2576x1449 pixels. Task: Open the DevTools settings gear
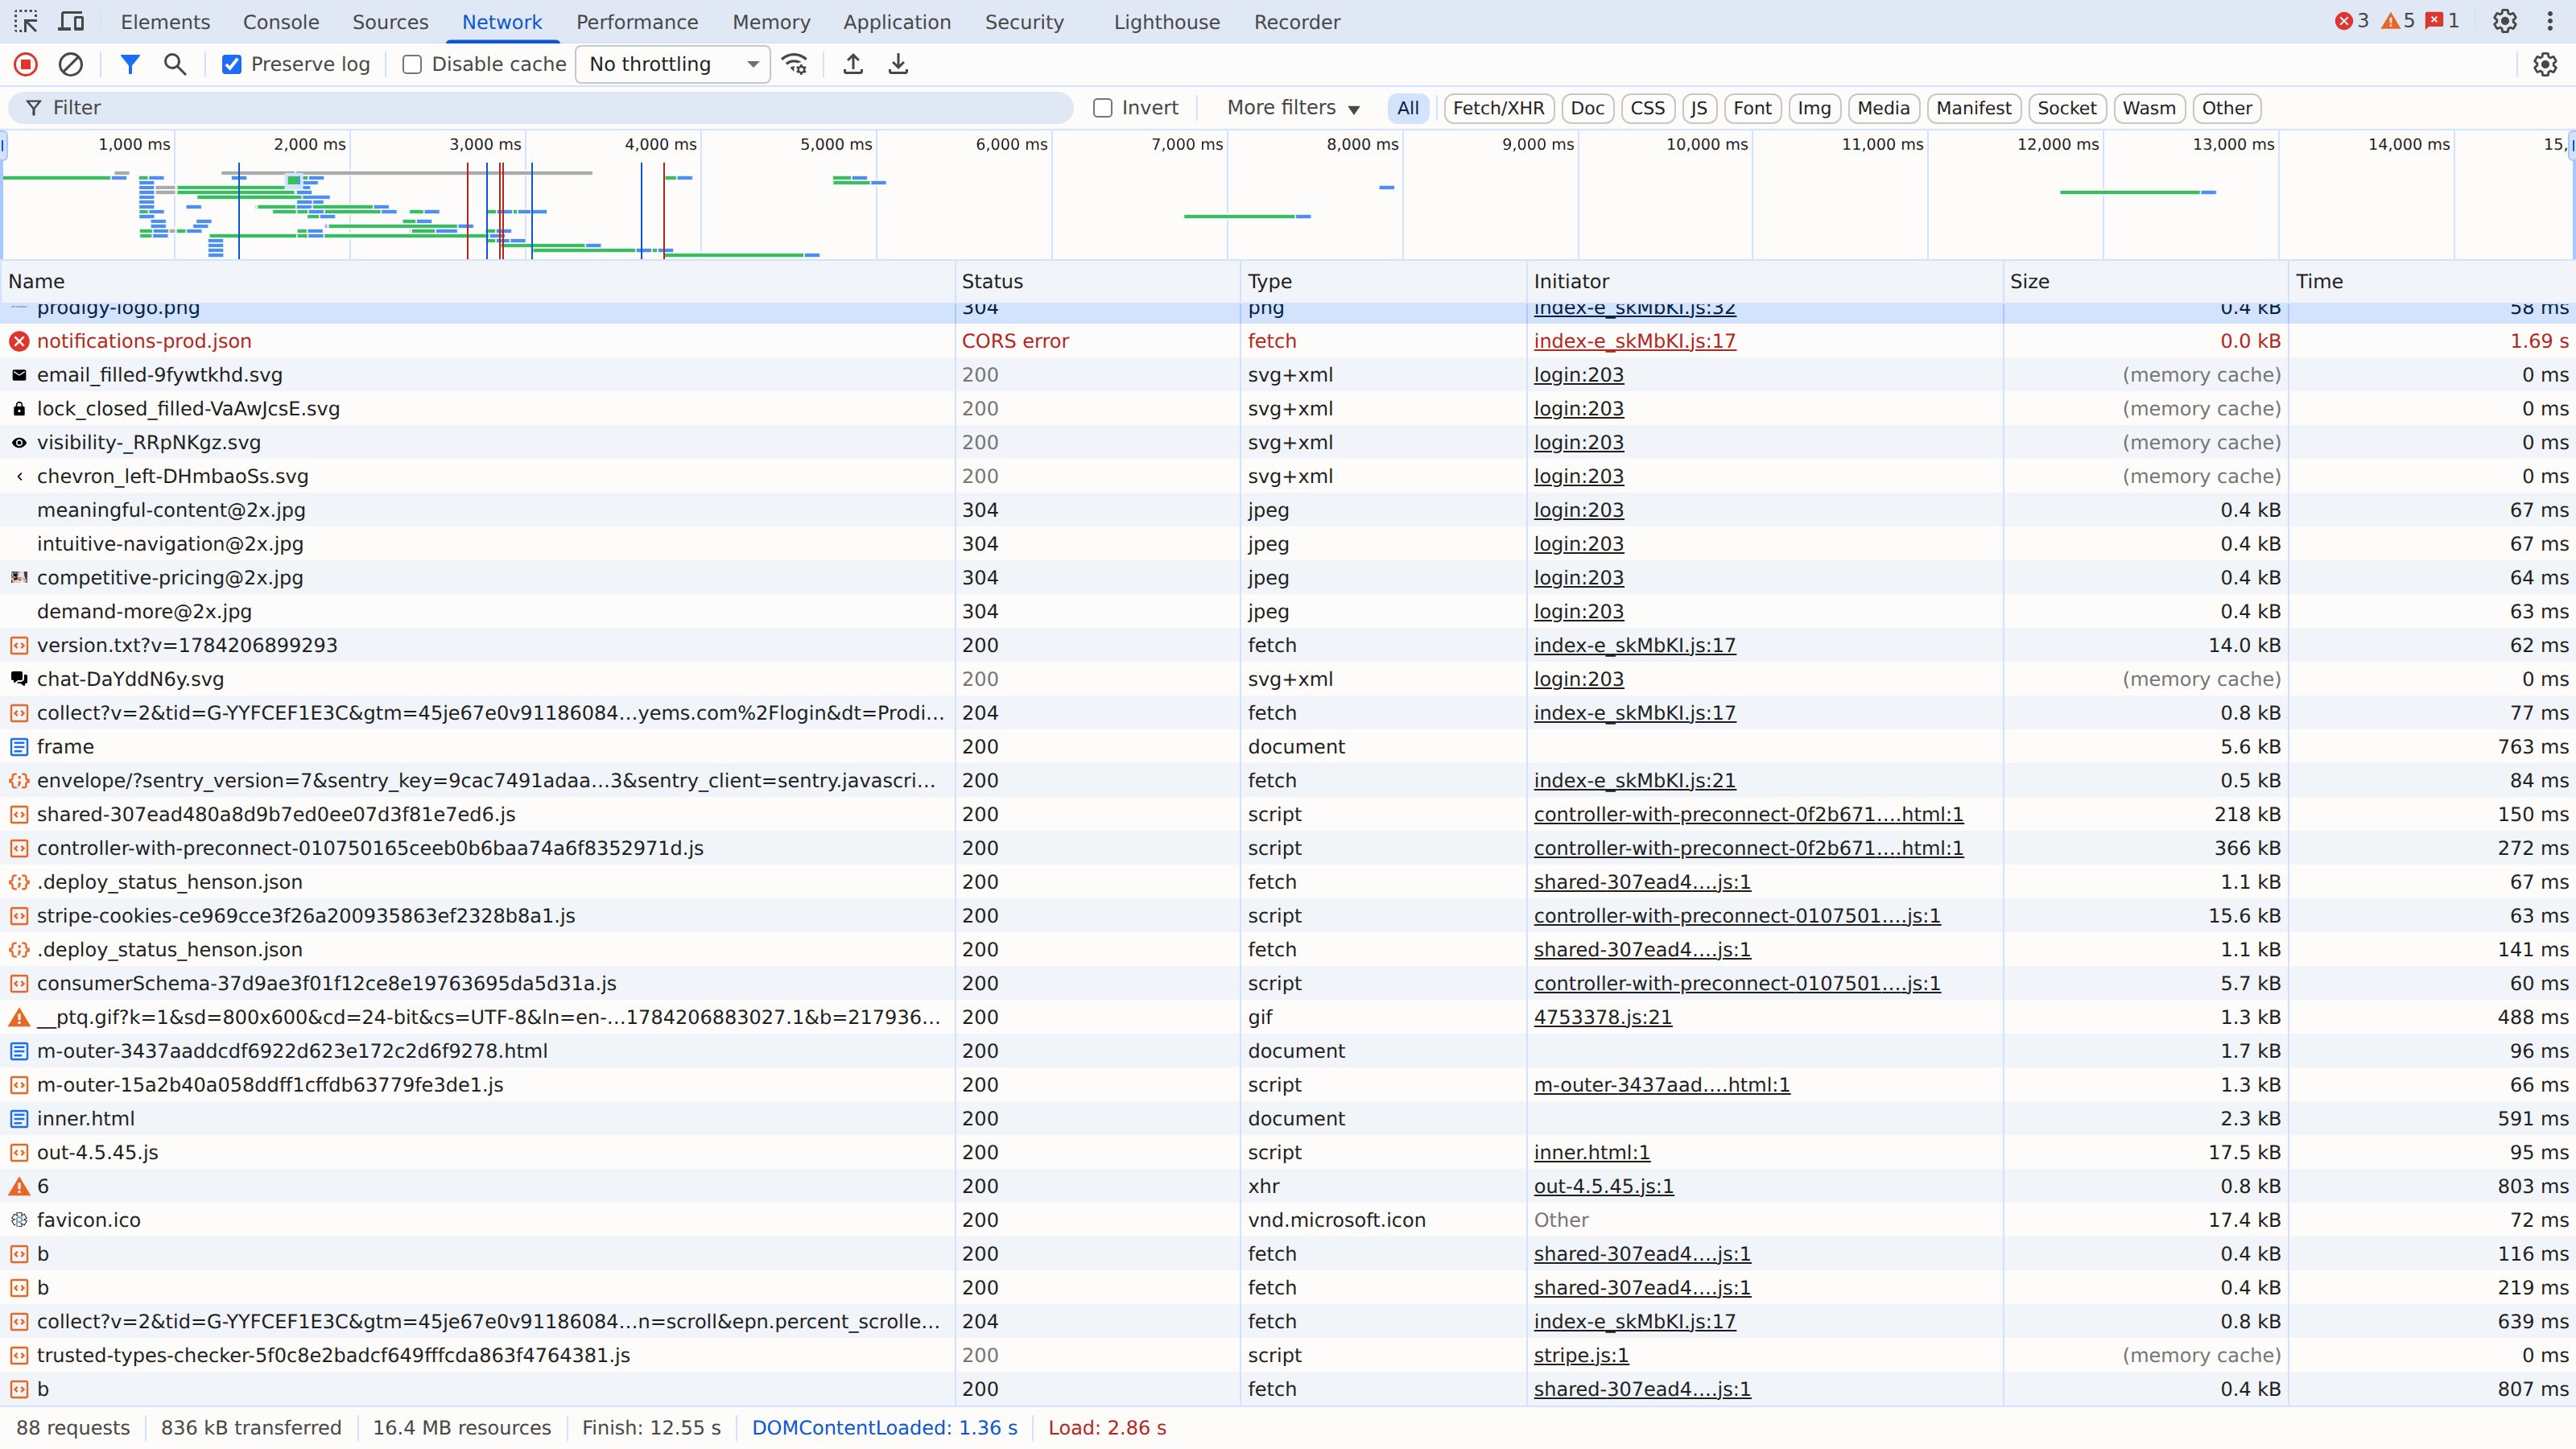point(2504,21)
